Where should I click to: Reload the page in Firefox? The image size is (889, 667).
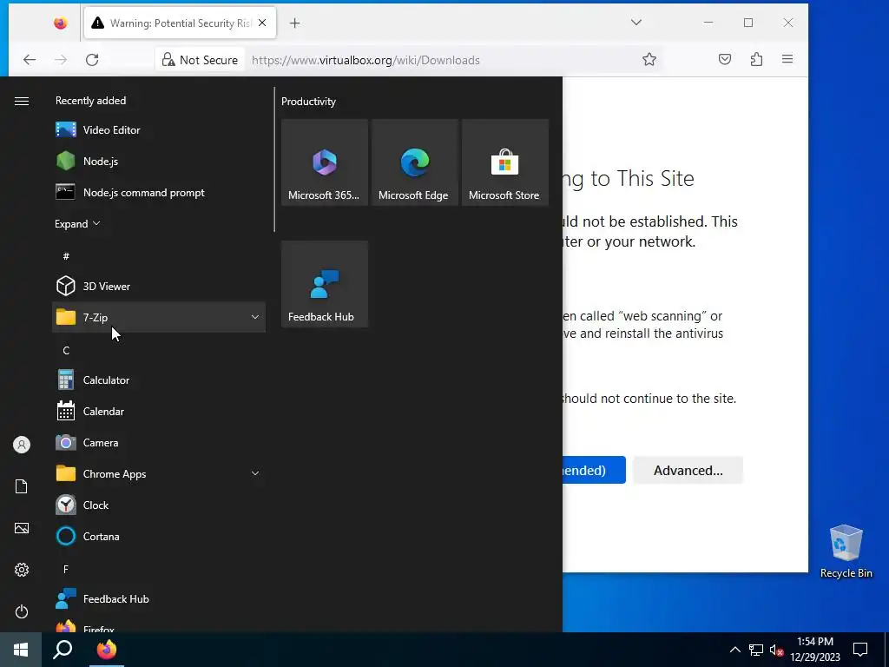(92, 60)
